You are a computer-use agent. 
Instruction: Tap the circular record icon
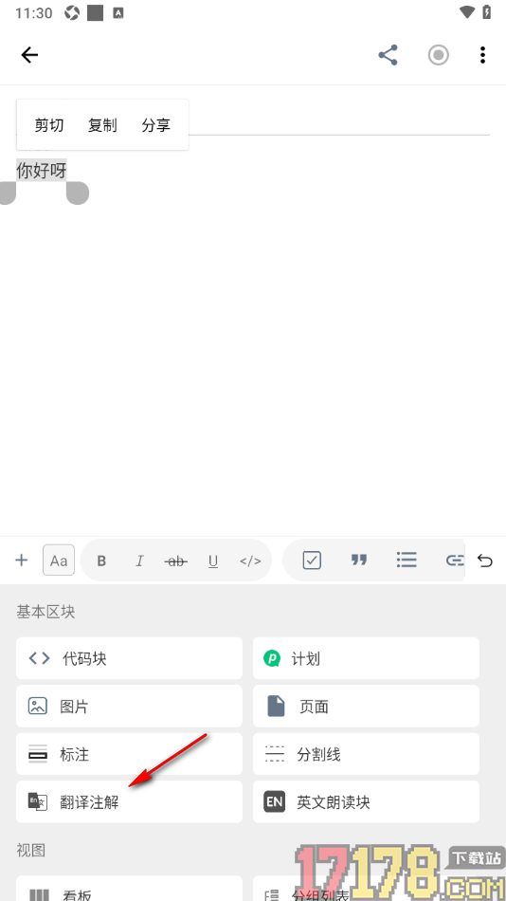pos(438,55)
